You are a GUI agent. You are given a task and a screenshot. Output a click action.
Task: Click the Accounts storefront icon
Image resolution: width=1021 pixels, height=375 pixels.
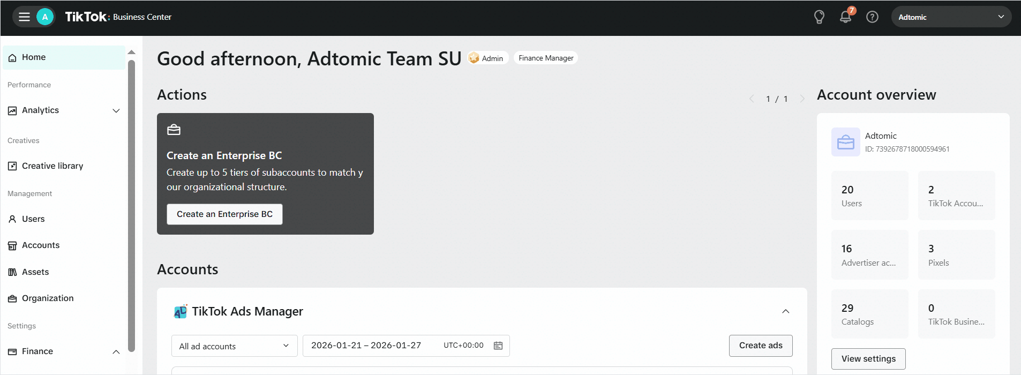(x=12, y=246)
